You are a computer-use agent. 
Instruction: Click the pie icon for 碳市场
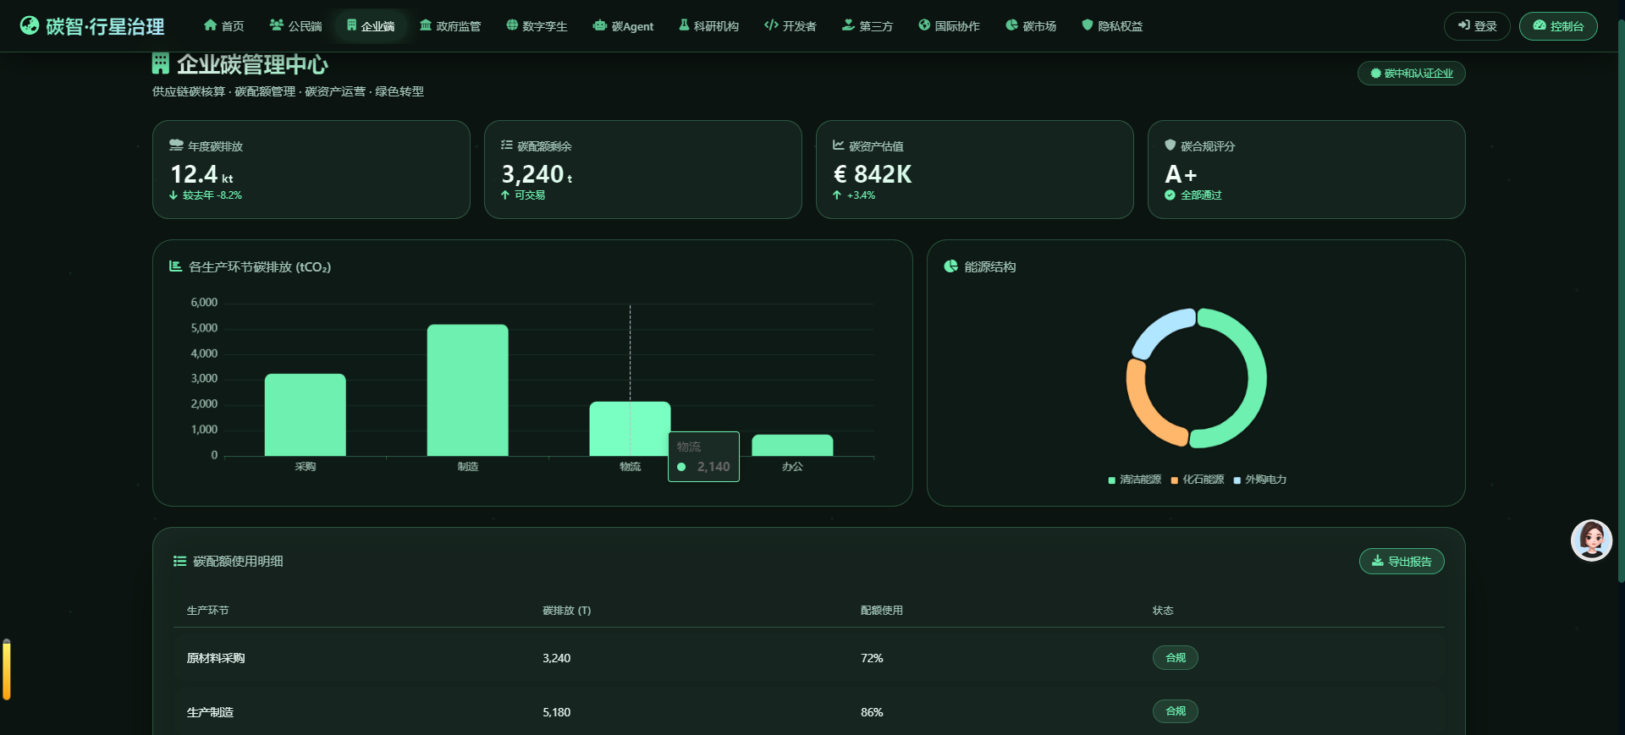pos(1011,25)
